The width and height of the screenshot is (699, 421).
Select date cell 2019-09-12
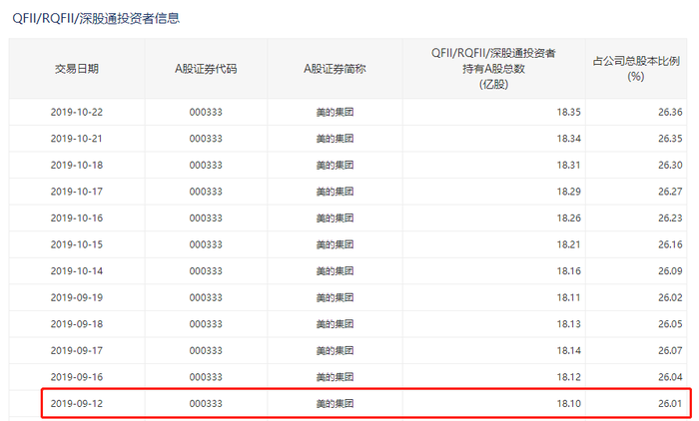click(x=77, y=404)
